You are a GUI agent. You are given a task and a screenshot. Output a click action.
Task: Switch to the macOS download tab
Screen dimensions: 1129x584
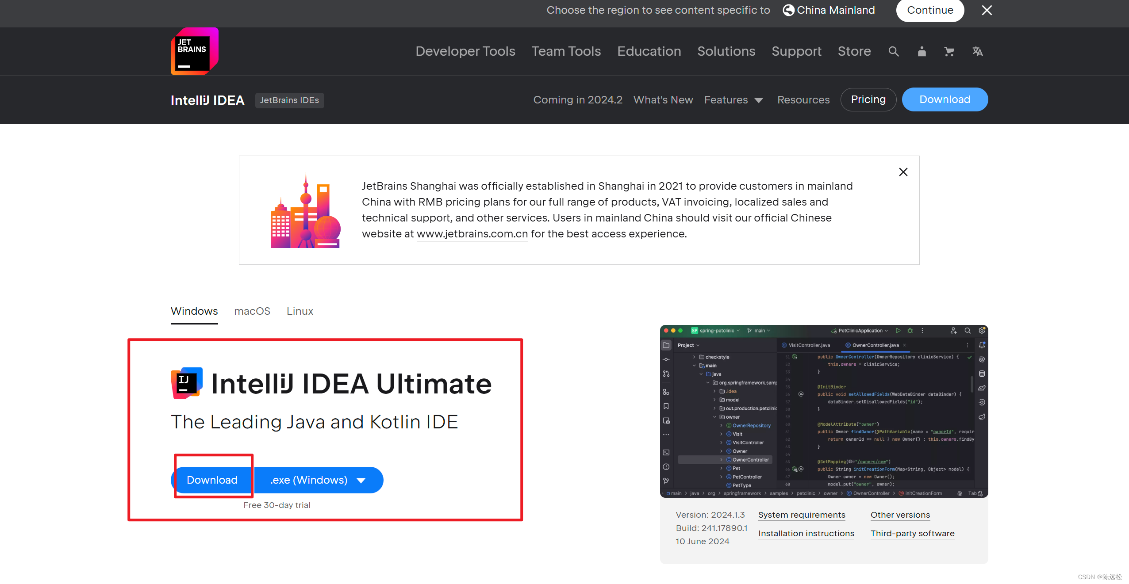pos(252,311)
